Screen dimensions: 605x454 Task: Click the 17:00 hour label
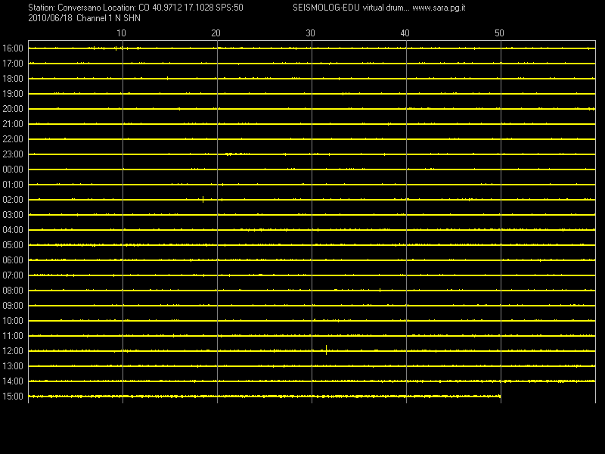pyautogui.click(x=13, y=64)
